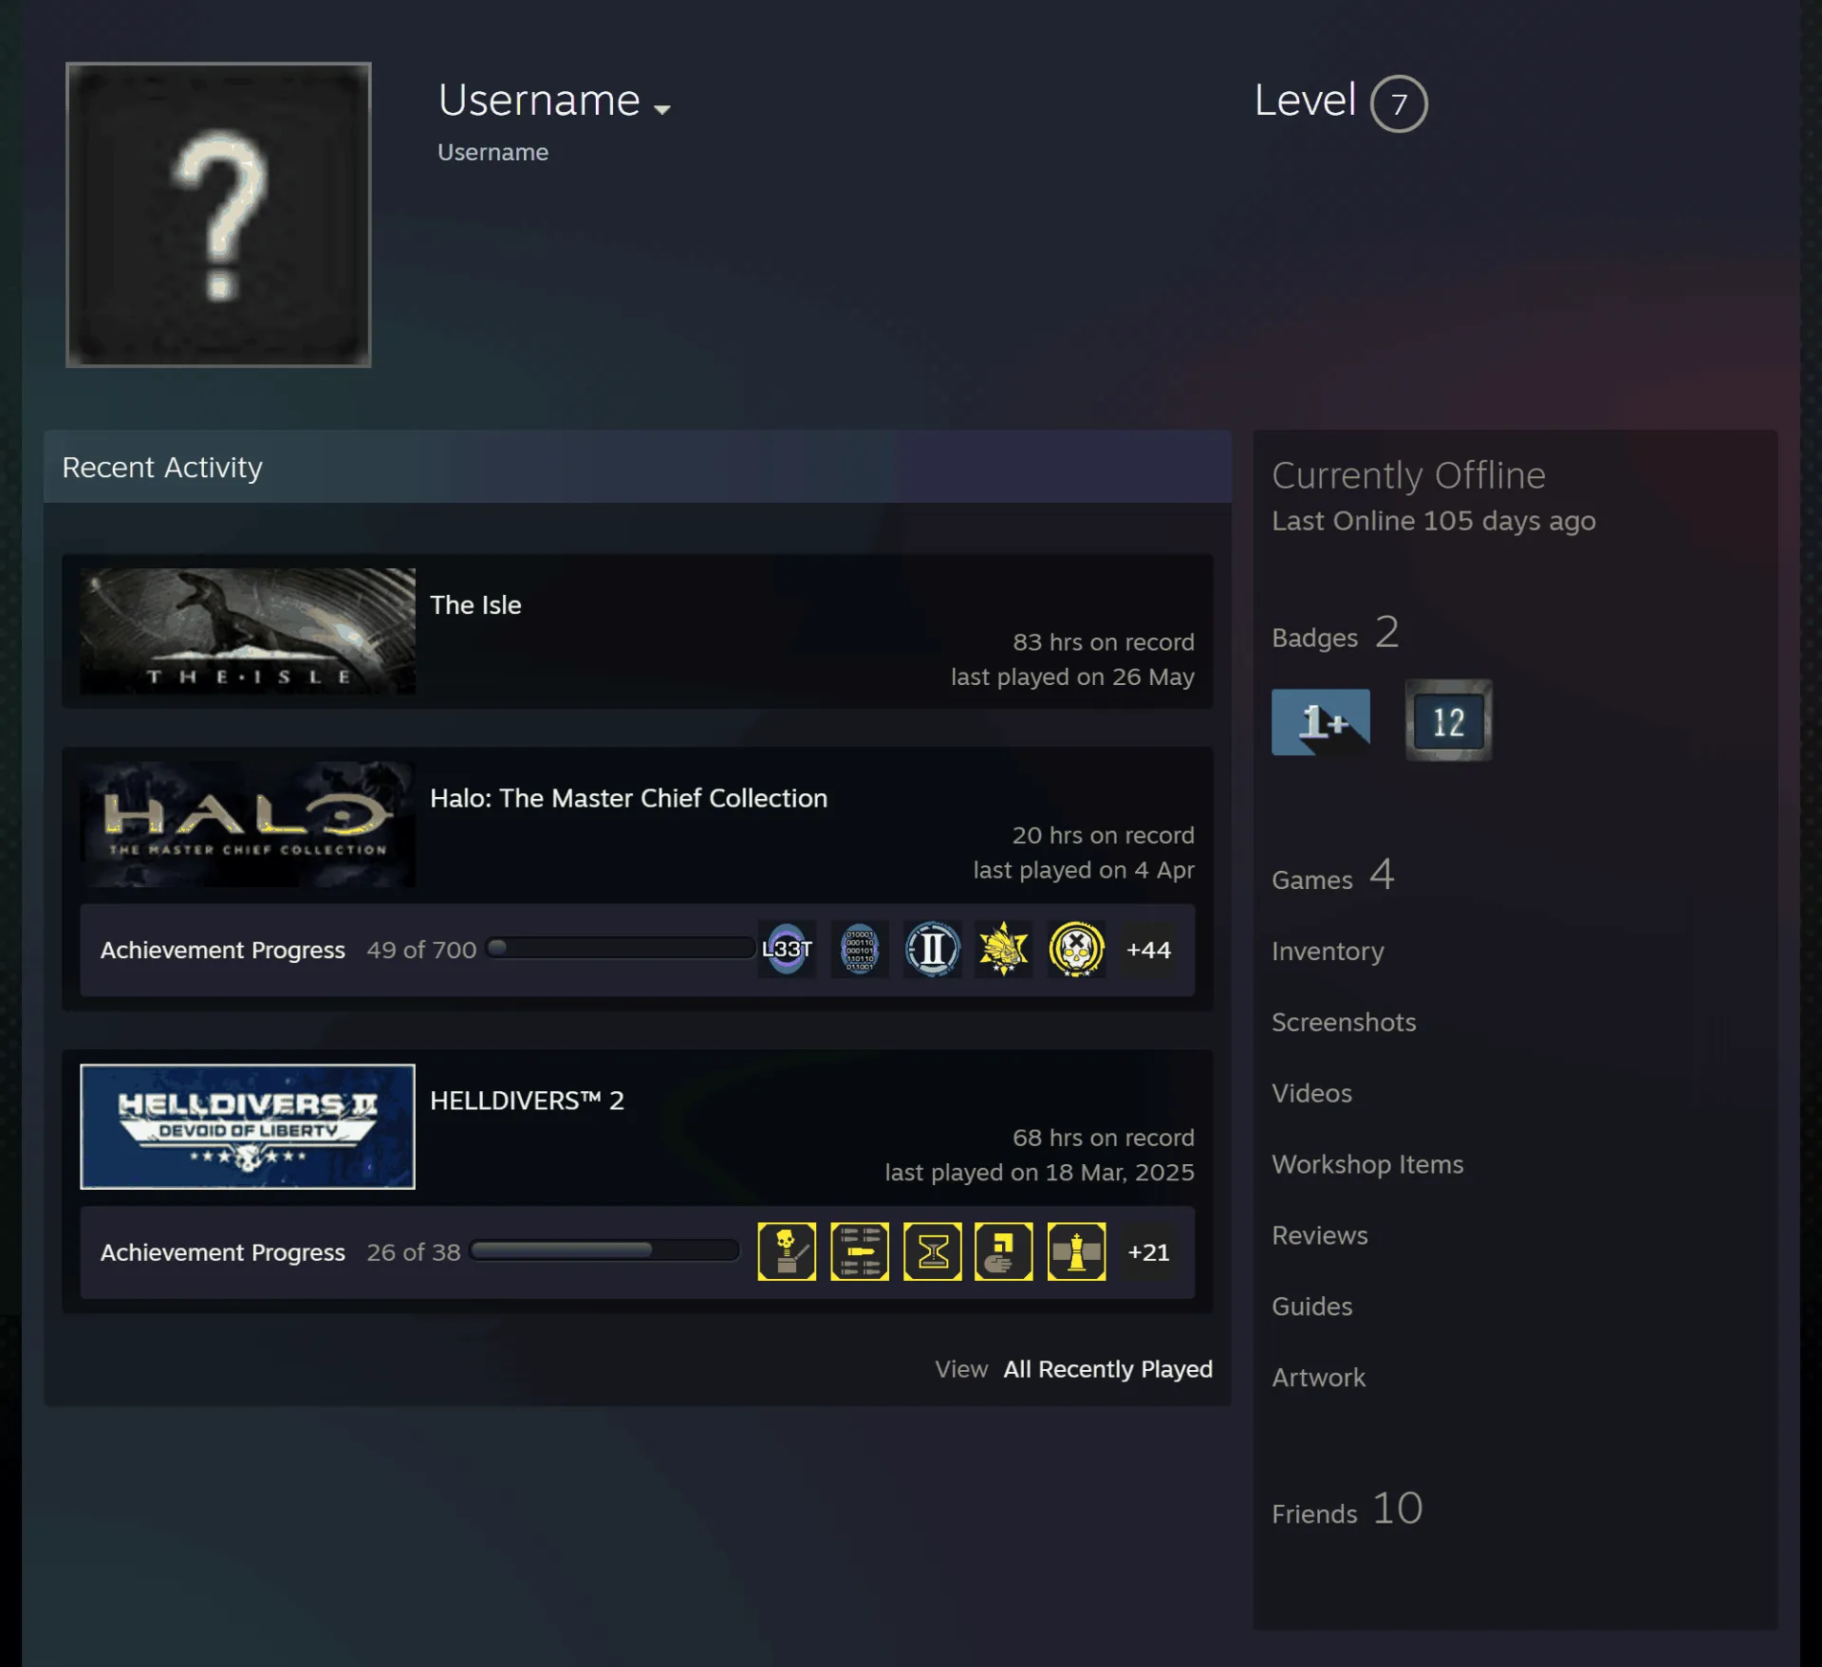The image size is (1822, 1667).
Task: Go to the Screenshots section
Action: [1343, 1022]
